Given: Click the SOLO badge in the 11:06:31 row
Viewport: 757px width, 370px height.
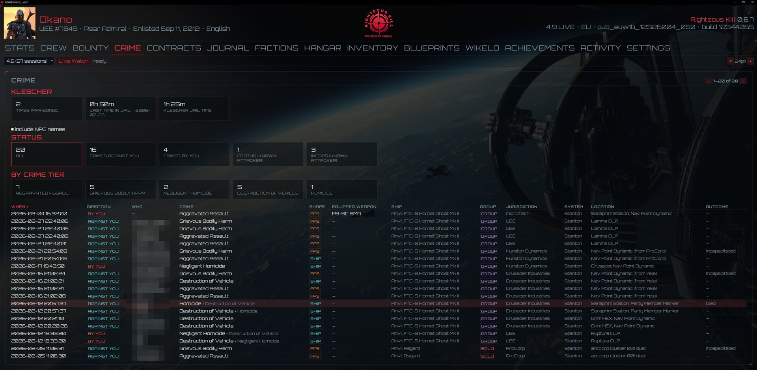Looking at the screenshot, I should (487, 349).
